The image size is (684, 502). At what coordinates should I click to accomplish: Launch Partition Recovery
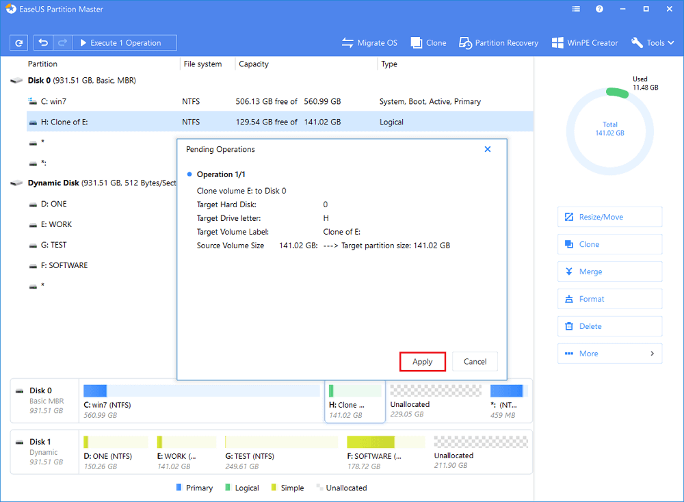pyautogui.click(x=499, y=42)
